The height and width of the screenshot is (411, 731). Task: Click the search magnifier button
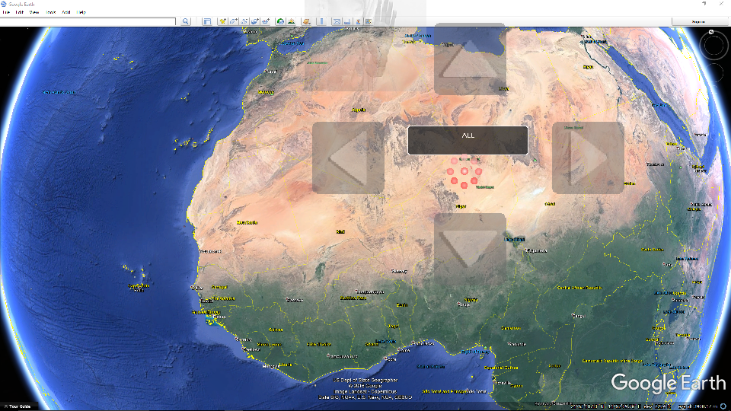186,21
